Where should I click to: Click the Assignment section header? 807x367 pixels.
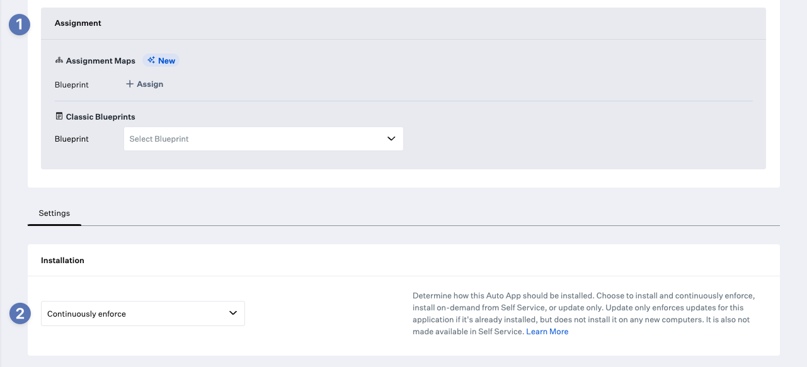[x=78, y=23]
